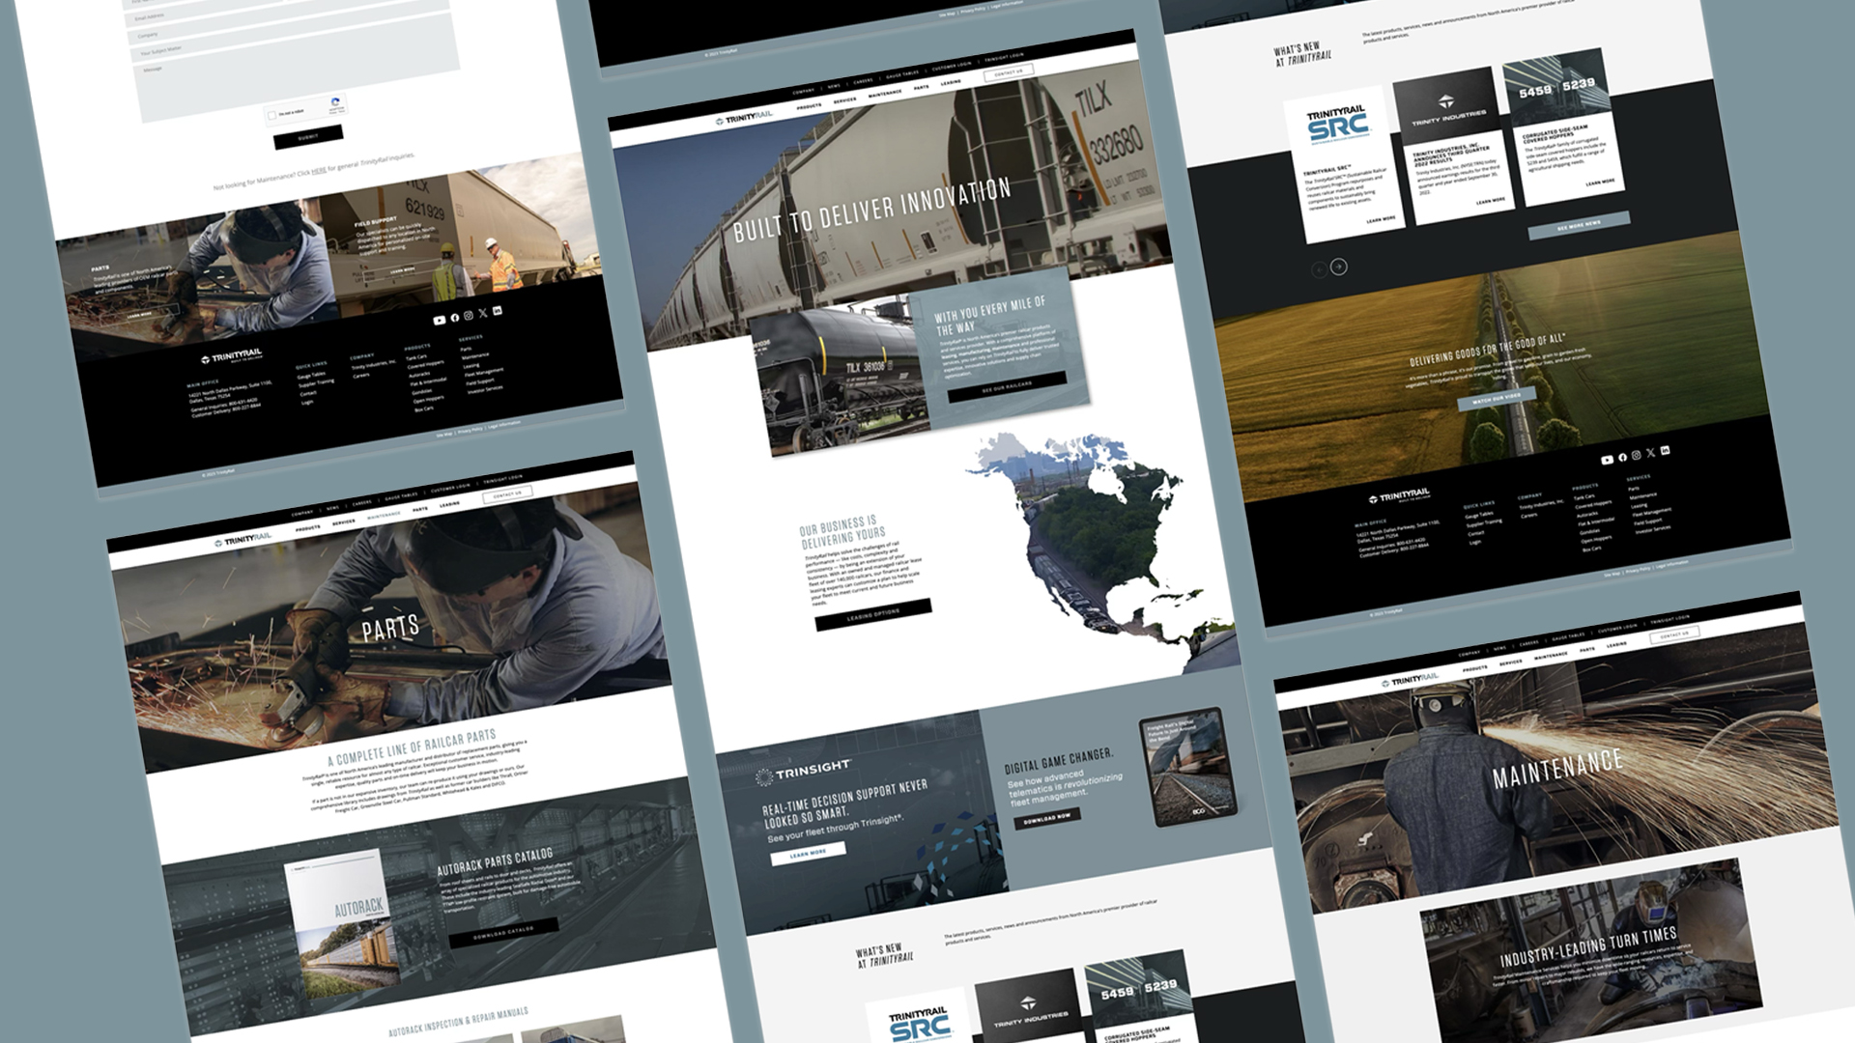Click Contact Us button on Parts page header
The height and width of the screenshot is (1043, 1855).
[x=507, y=494]
